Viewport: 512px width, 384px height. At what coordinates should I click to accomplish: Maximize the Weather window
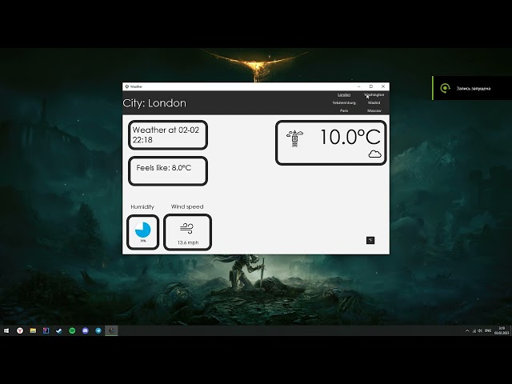pos(371,86)
